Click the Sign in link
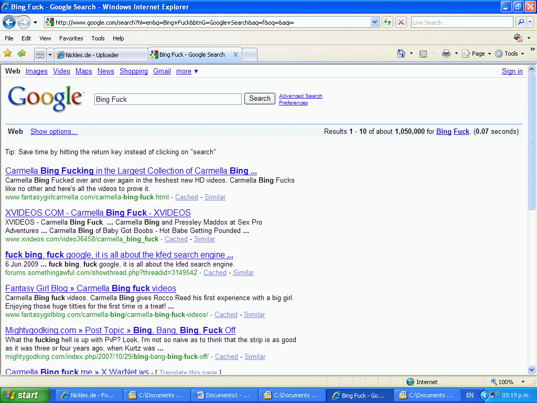This screenshot has height=403, width=537. [512, 71]
